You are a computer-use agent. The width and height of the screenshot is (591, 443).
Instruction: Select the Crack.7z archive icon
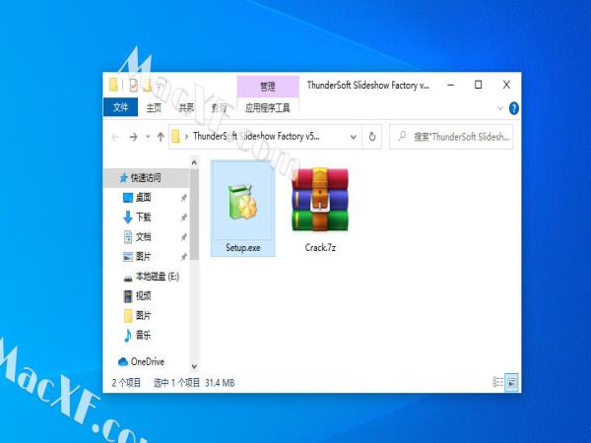click(320, 200)
